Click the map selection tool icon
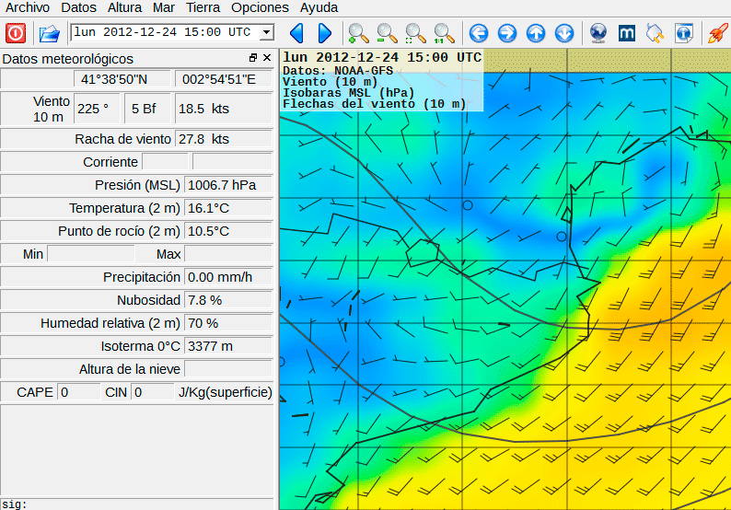The image size is (731, 510). (655, 33)
